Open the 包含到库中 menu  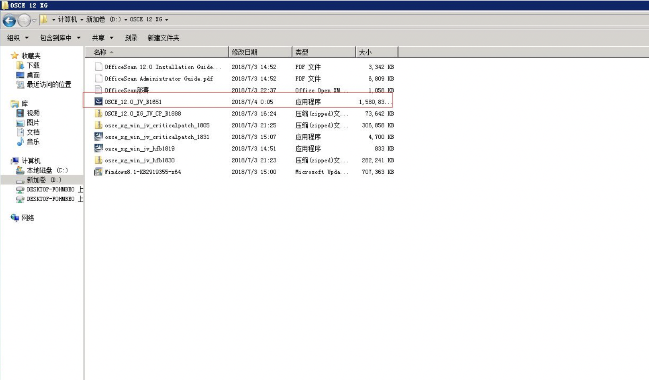click(x=60, y=38)
